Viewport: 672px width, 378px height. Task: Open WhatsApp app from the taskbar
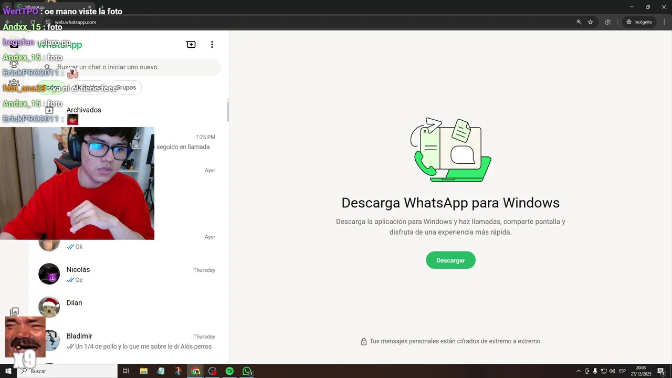pyautogui.click(x=247, y=371)
